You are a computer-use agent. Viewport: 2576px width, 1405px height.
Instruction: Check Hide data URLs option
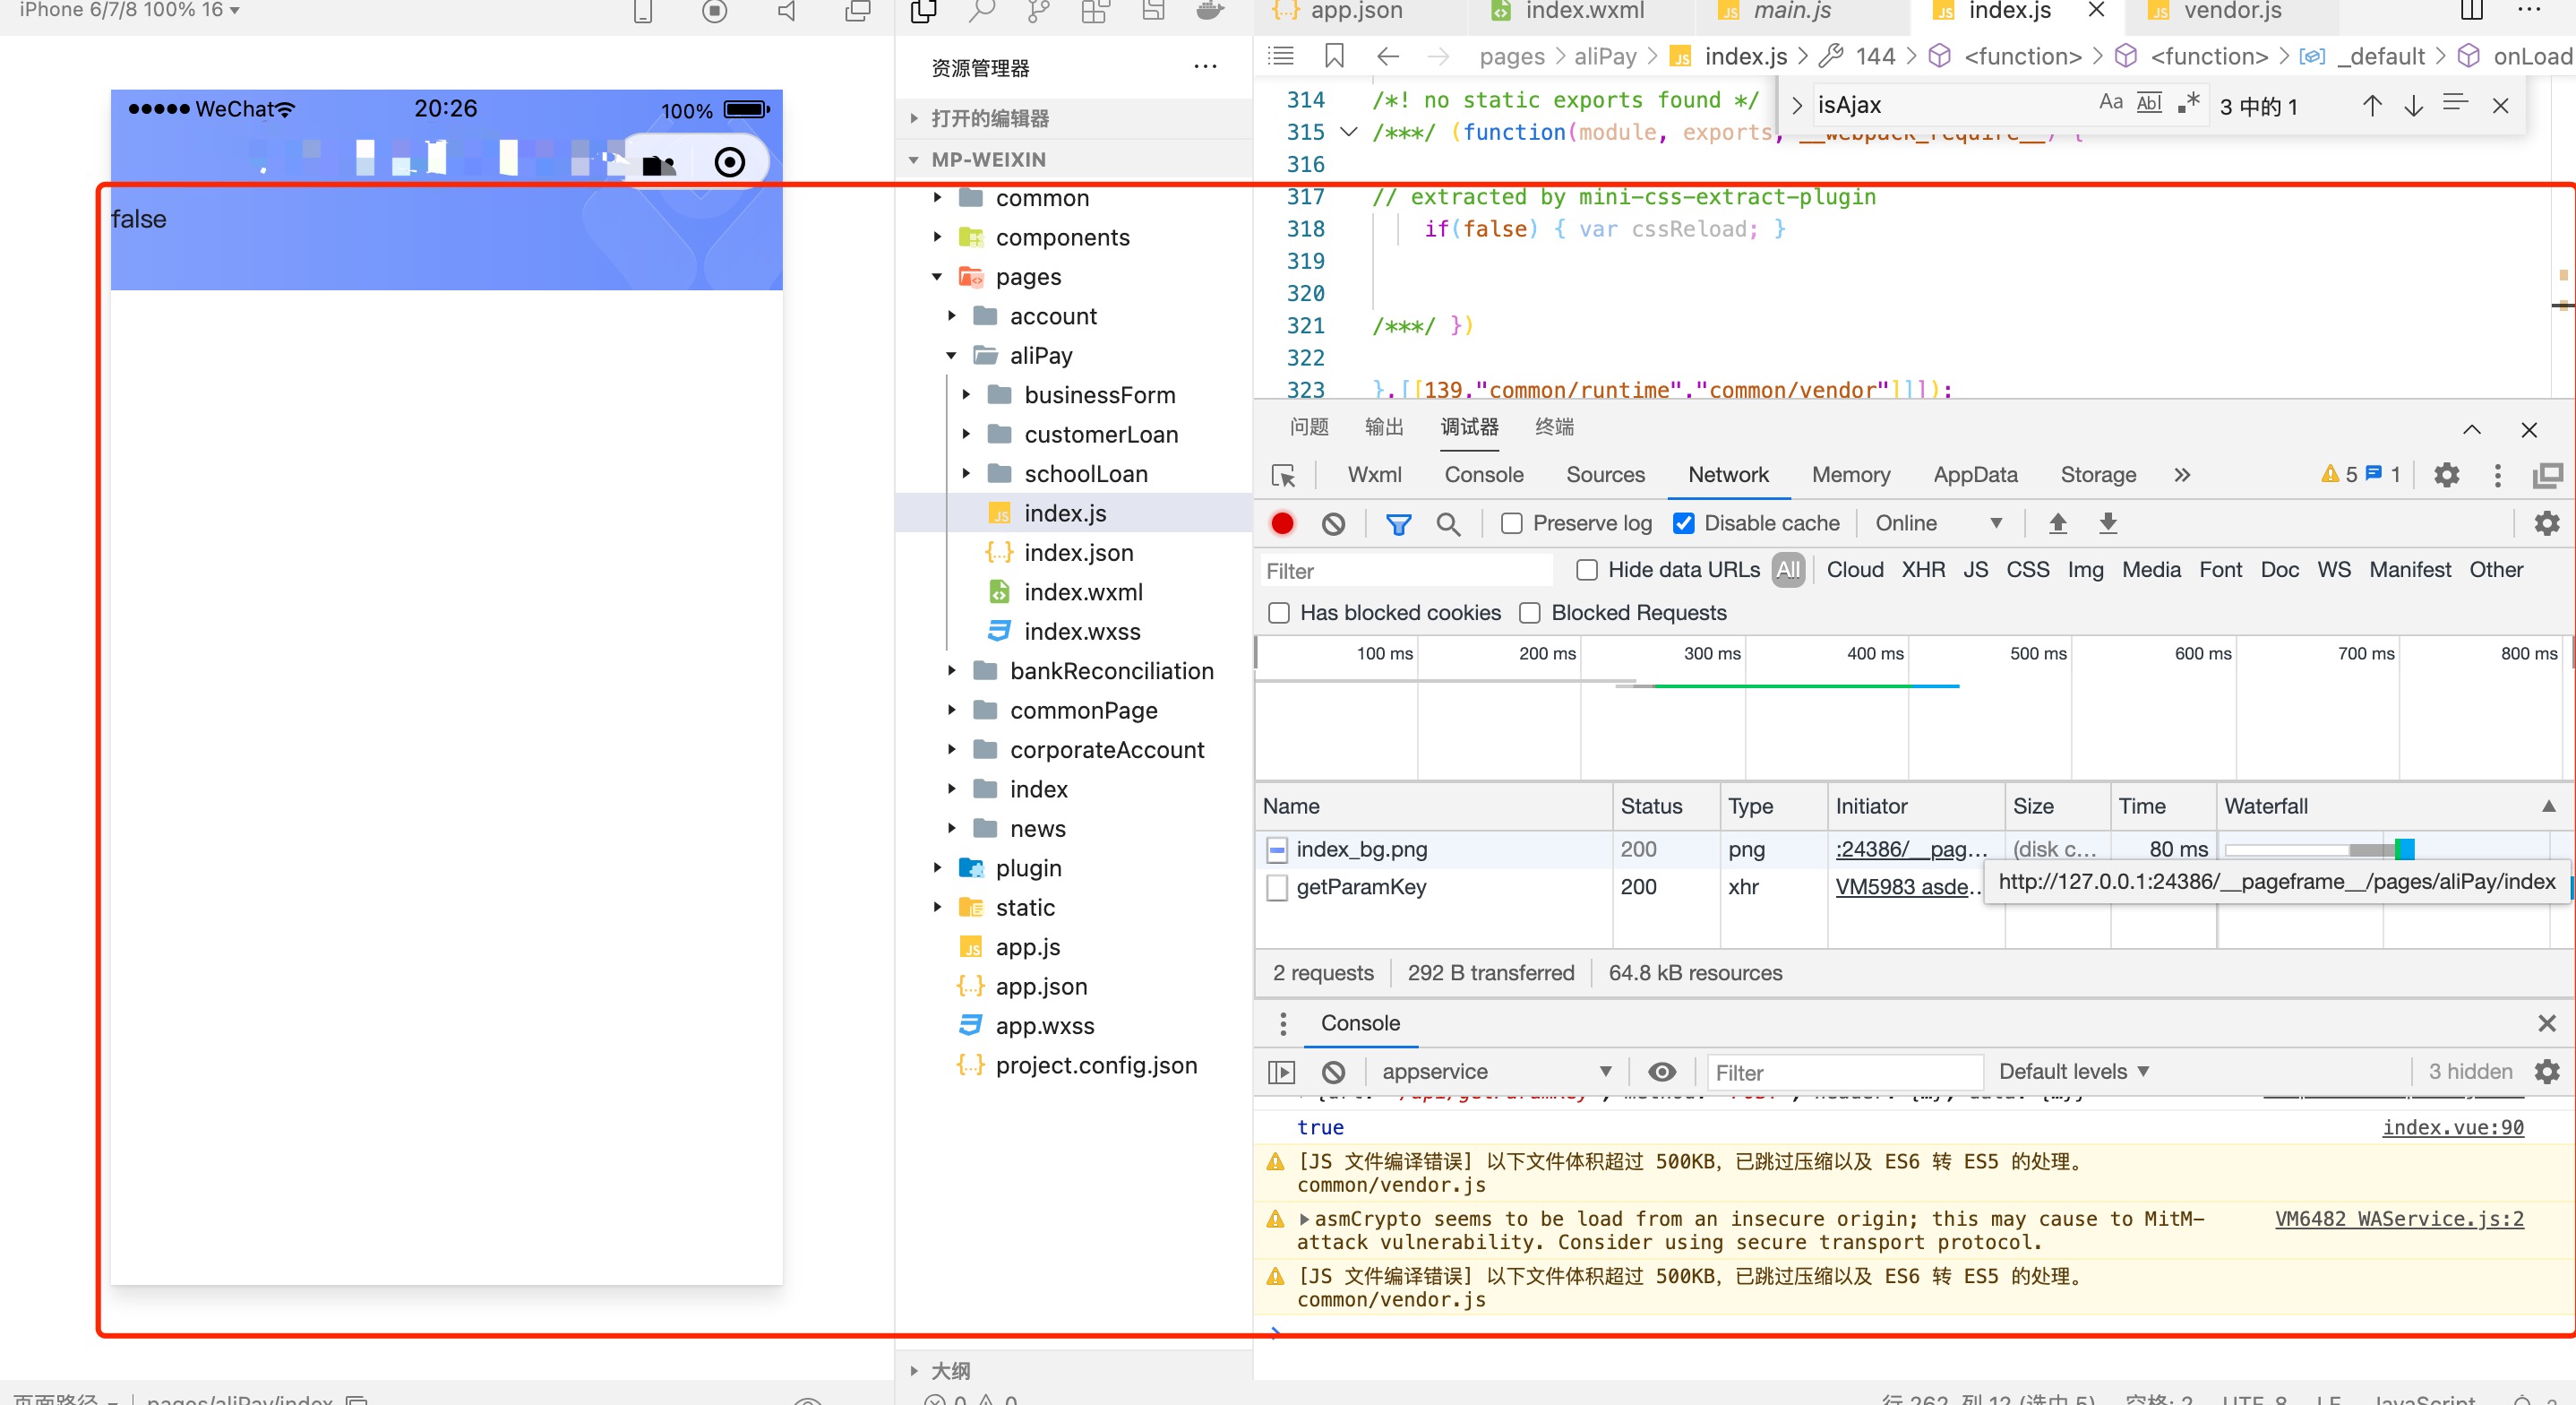coord(1587,571)
